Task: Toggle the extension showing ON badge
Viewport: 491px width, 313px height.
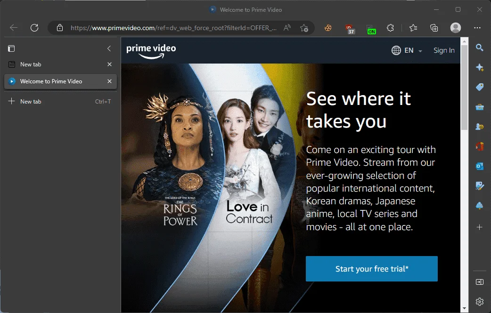Action: [371, 29]
